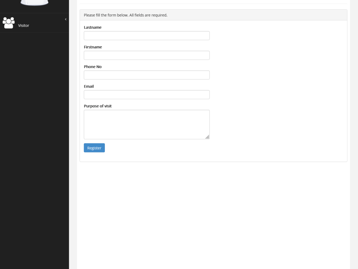Click the Visitor group icon in sidebar
The image size is (358, 269).
click(x=9, y=23)
